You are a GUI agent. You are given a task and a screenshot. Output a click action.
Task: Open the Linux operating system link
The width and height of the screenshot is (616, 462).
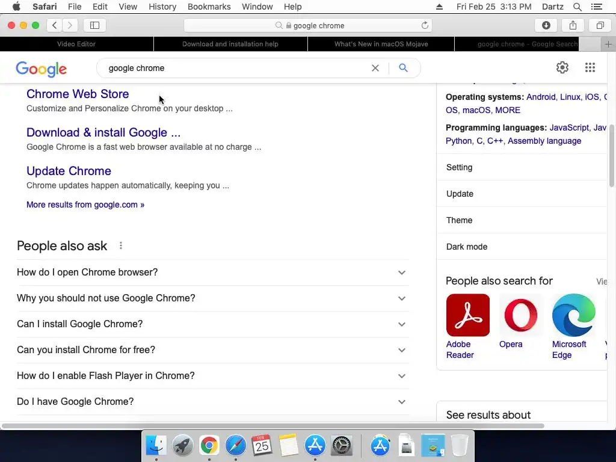(570, 97)
